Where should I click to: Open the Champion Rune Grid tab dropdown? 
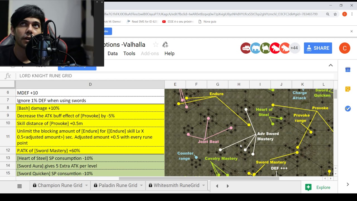[86, 185]
